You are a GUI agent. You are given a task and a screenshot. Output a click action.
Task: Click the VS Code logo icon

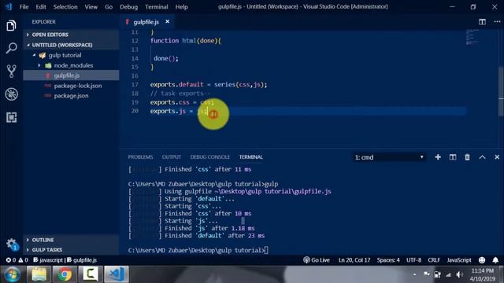click(9, 6)
